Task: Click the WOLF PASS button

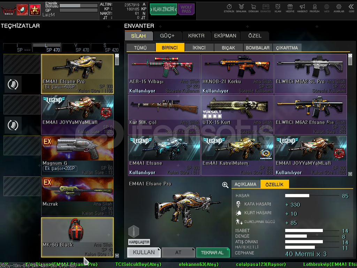Action: pos(186,9)
